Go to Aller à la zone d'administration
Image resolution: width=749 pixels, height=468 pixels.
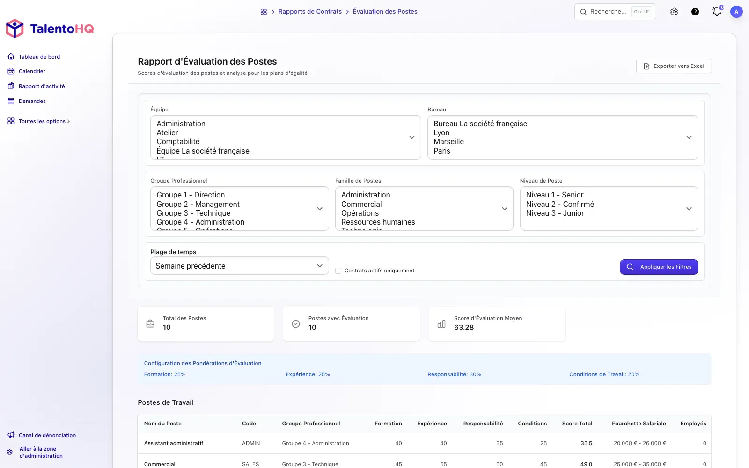(41, 453)
